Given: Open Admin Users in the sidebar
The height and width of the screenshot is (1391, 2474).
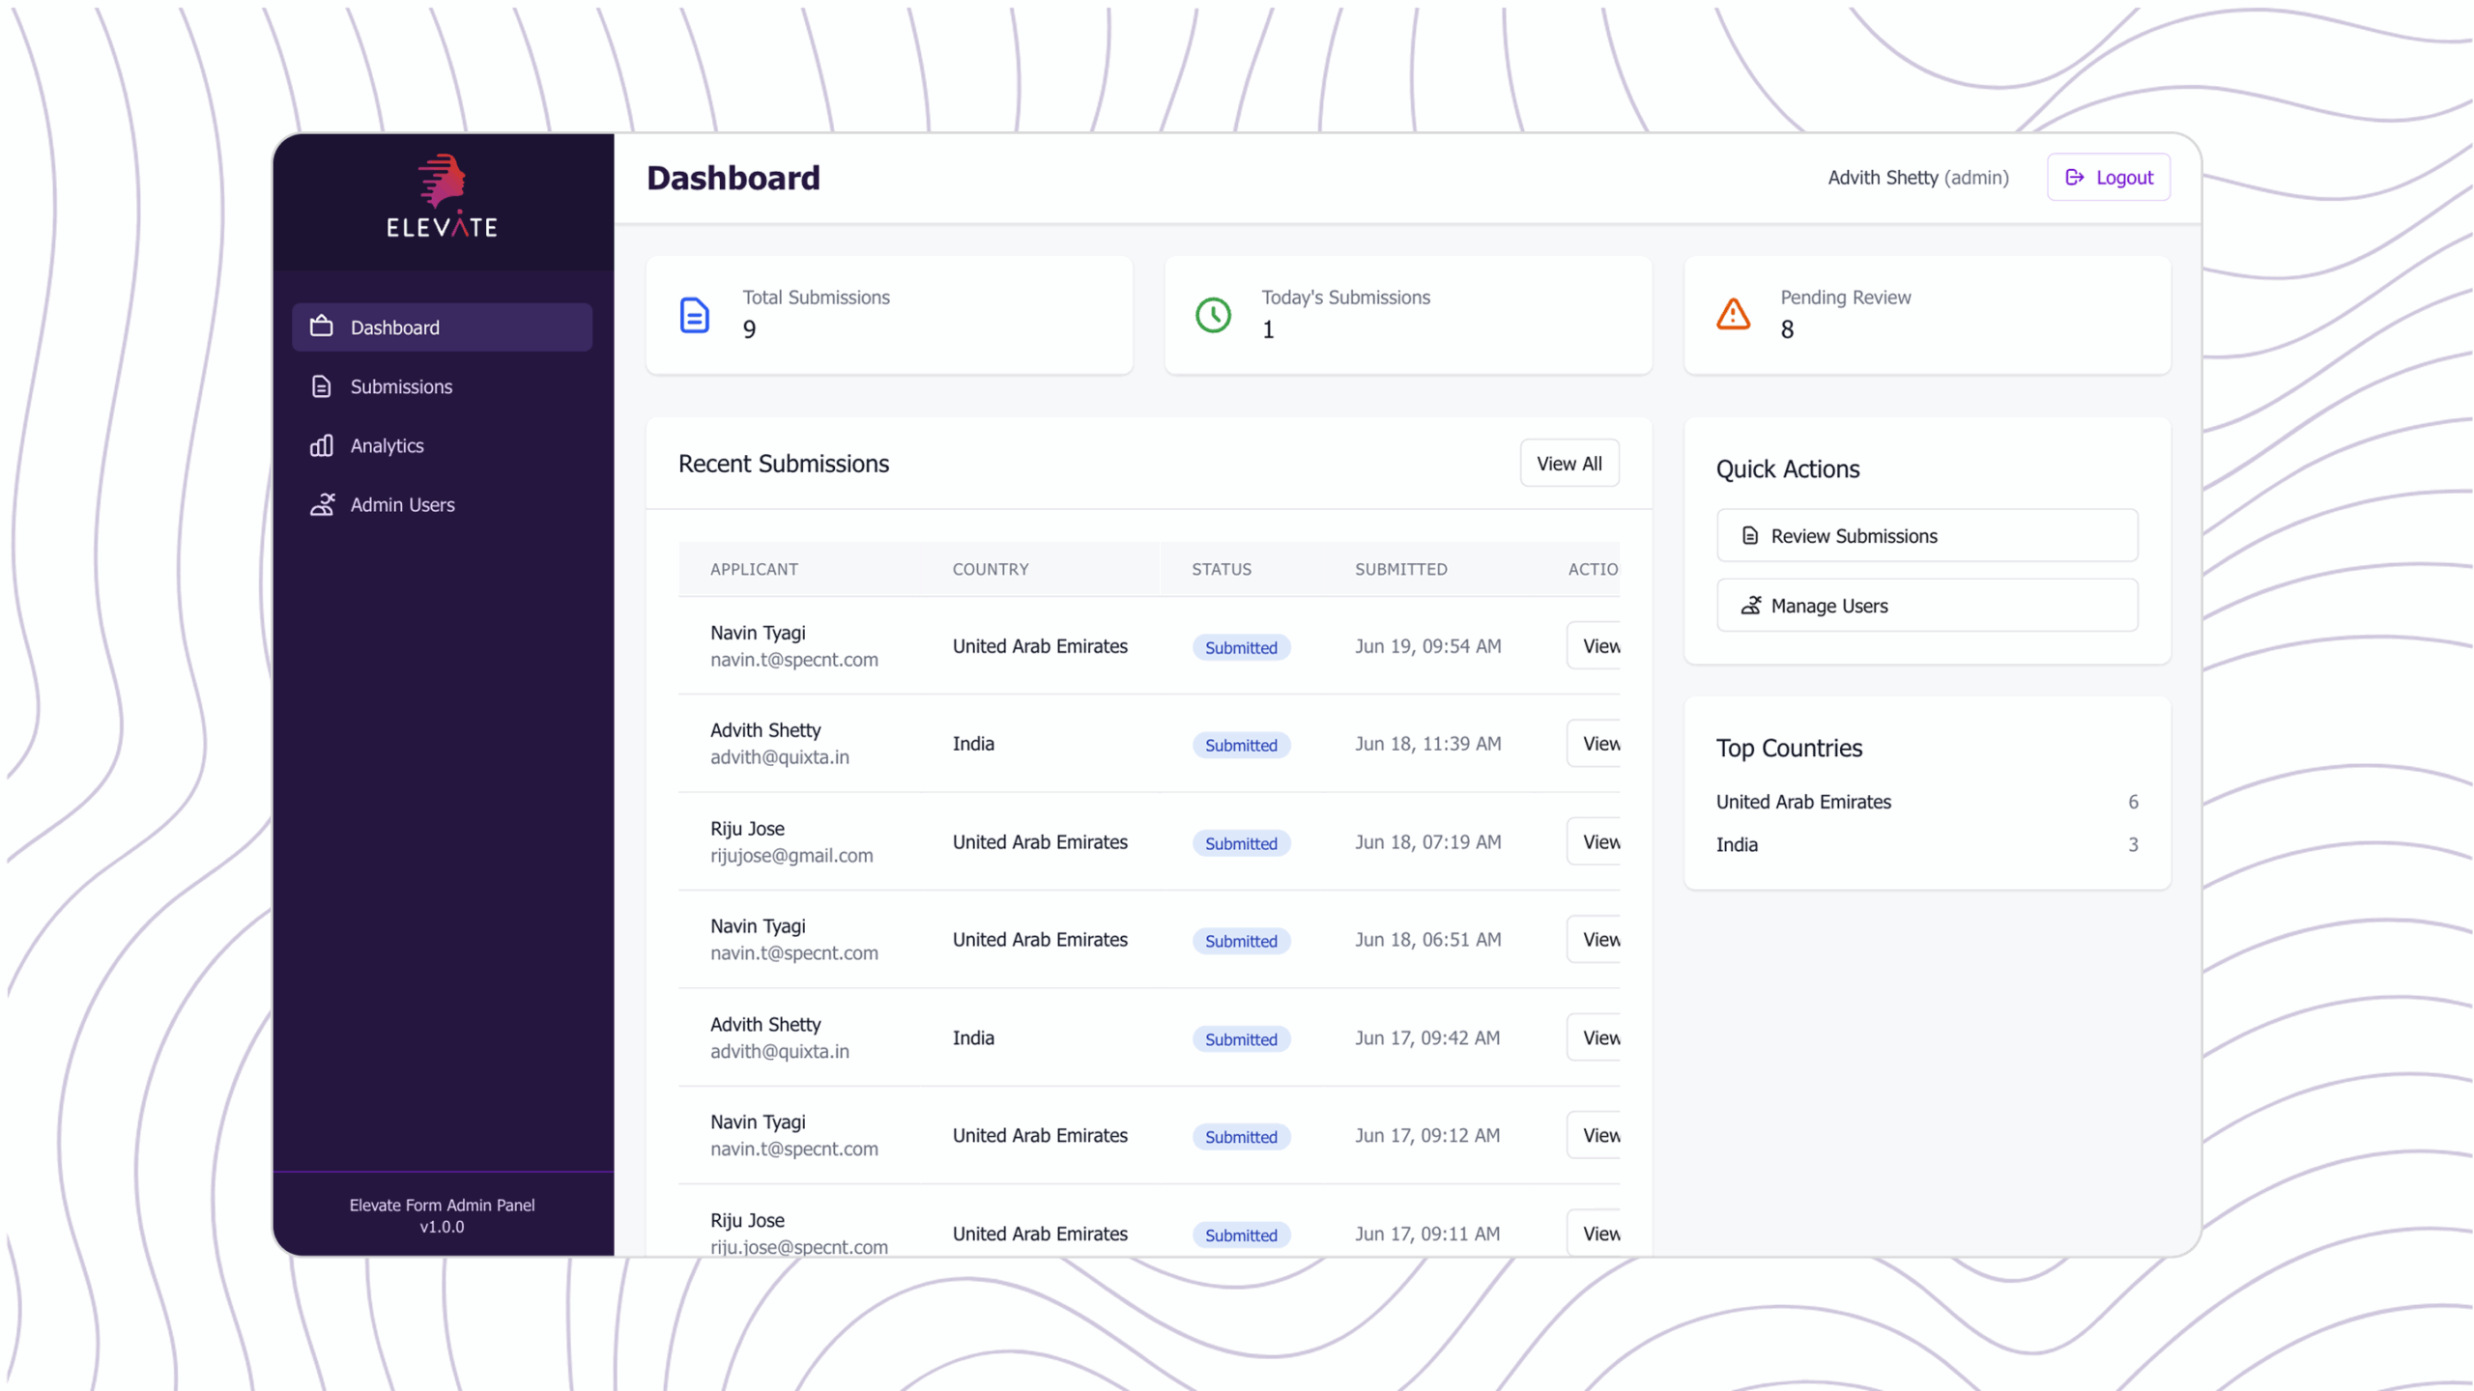Looking at the screenshot, I should click(402, 504).
